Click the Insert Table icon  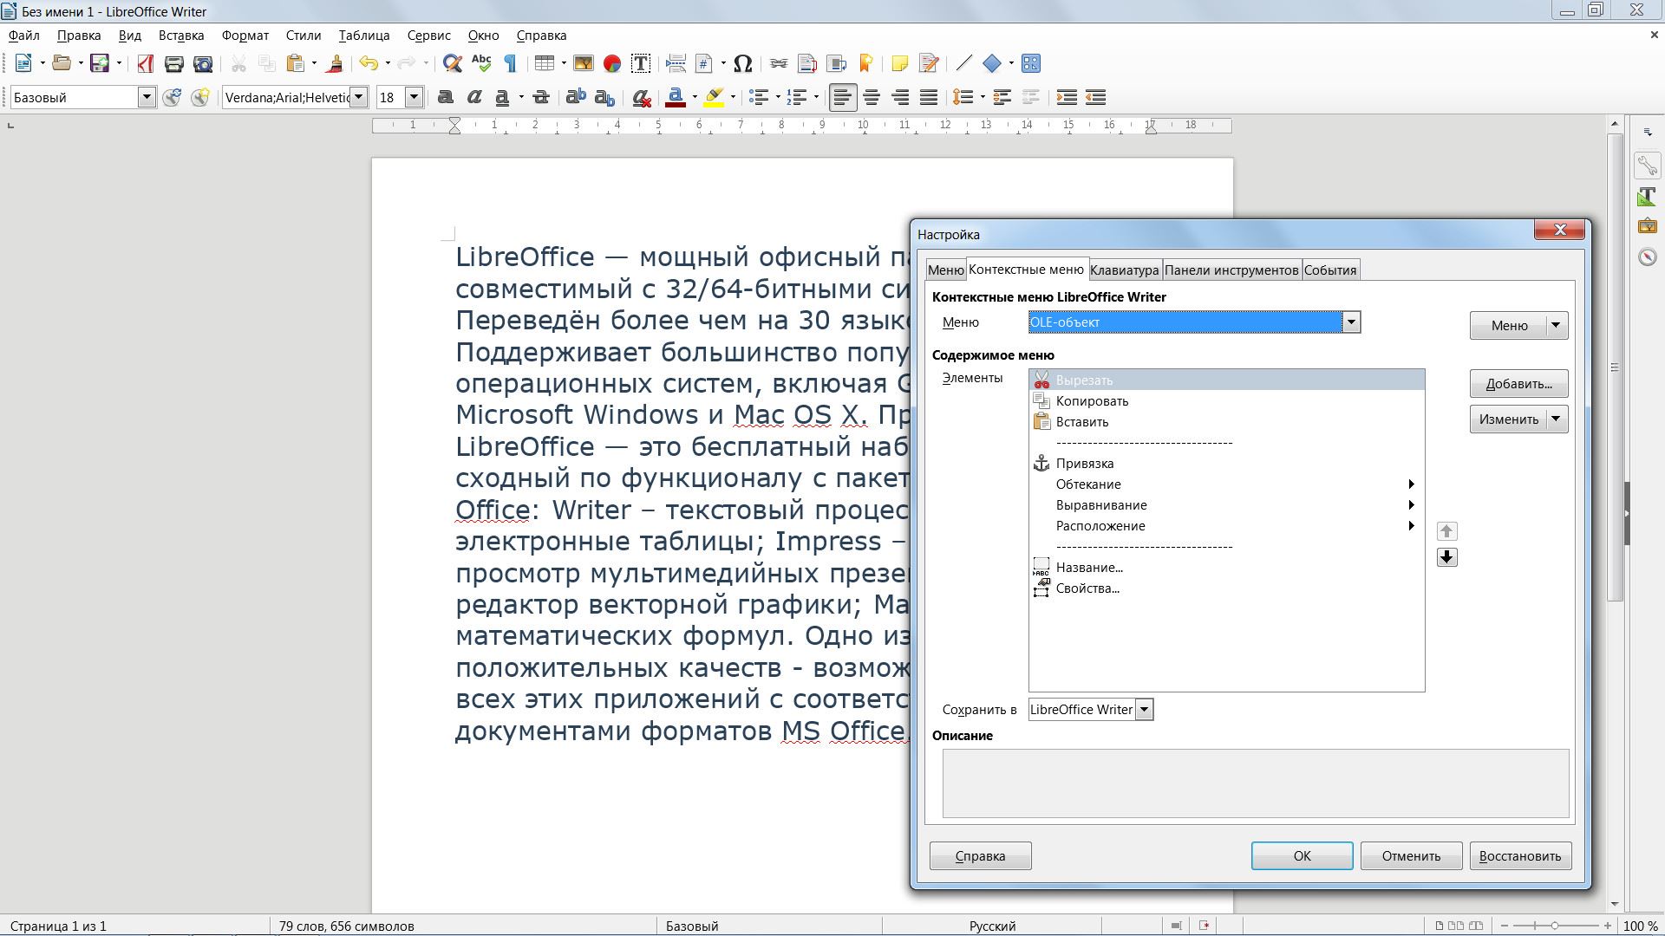(544, 63)
